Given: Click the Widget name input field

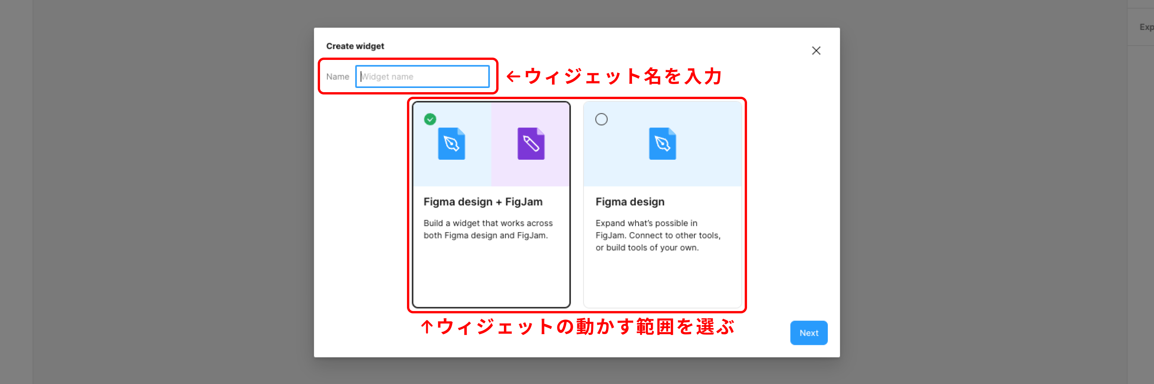Looking at the screenshot, I should click(x=422, y=76).
